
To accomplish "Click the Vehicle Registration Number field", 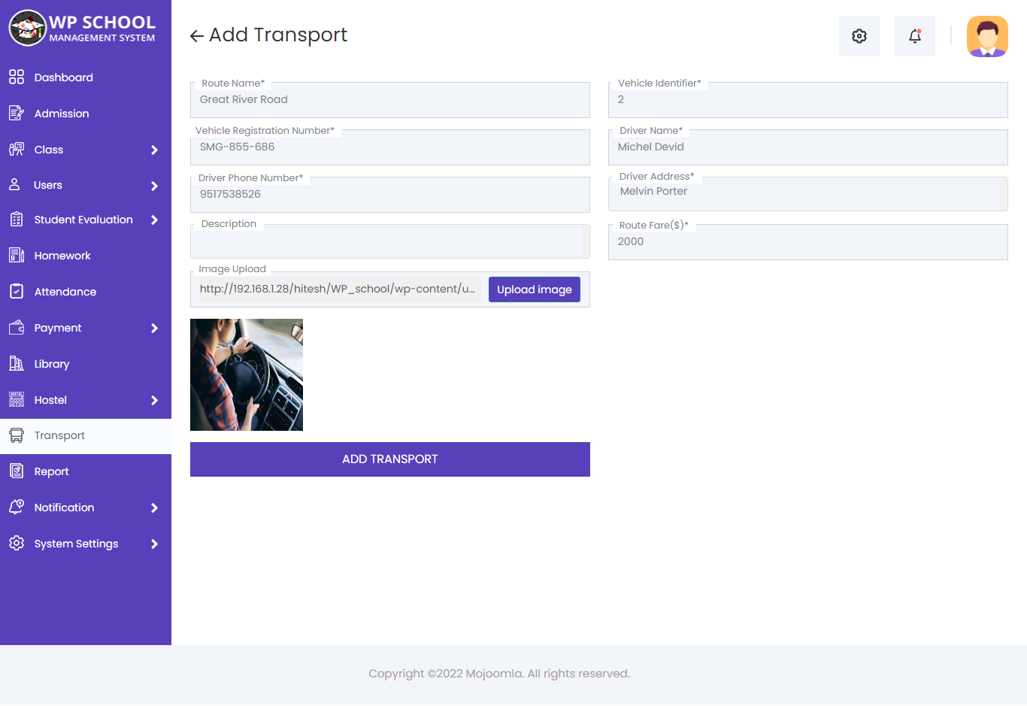I will pyautogui.click(x=390, y=147).
